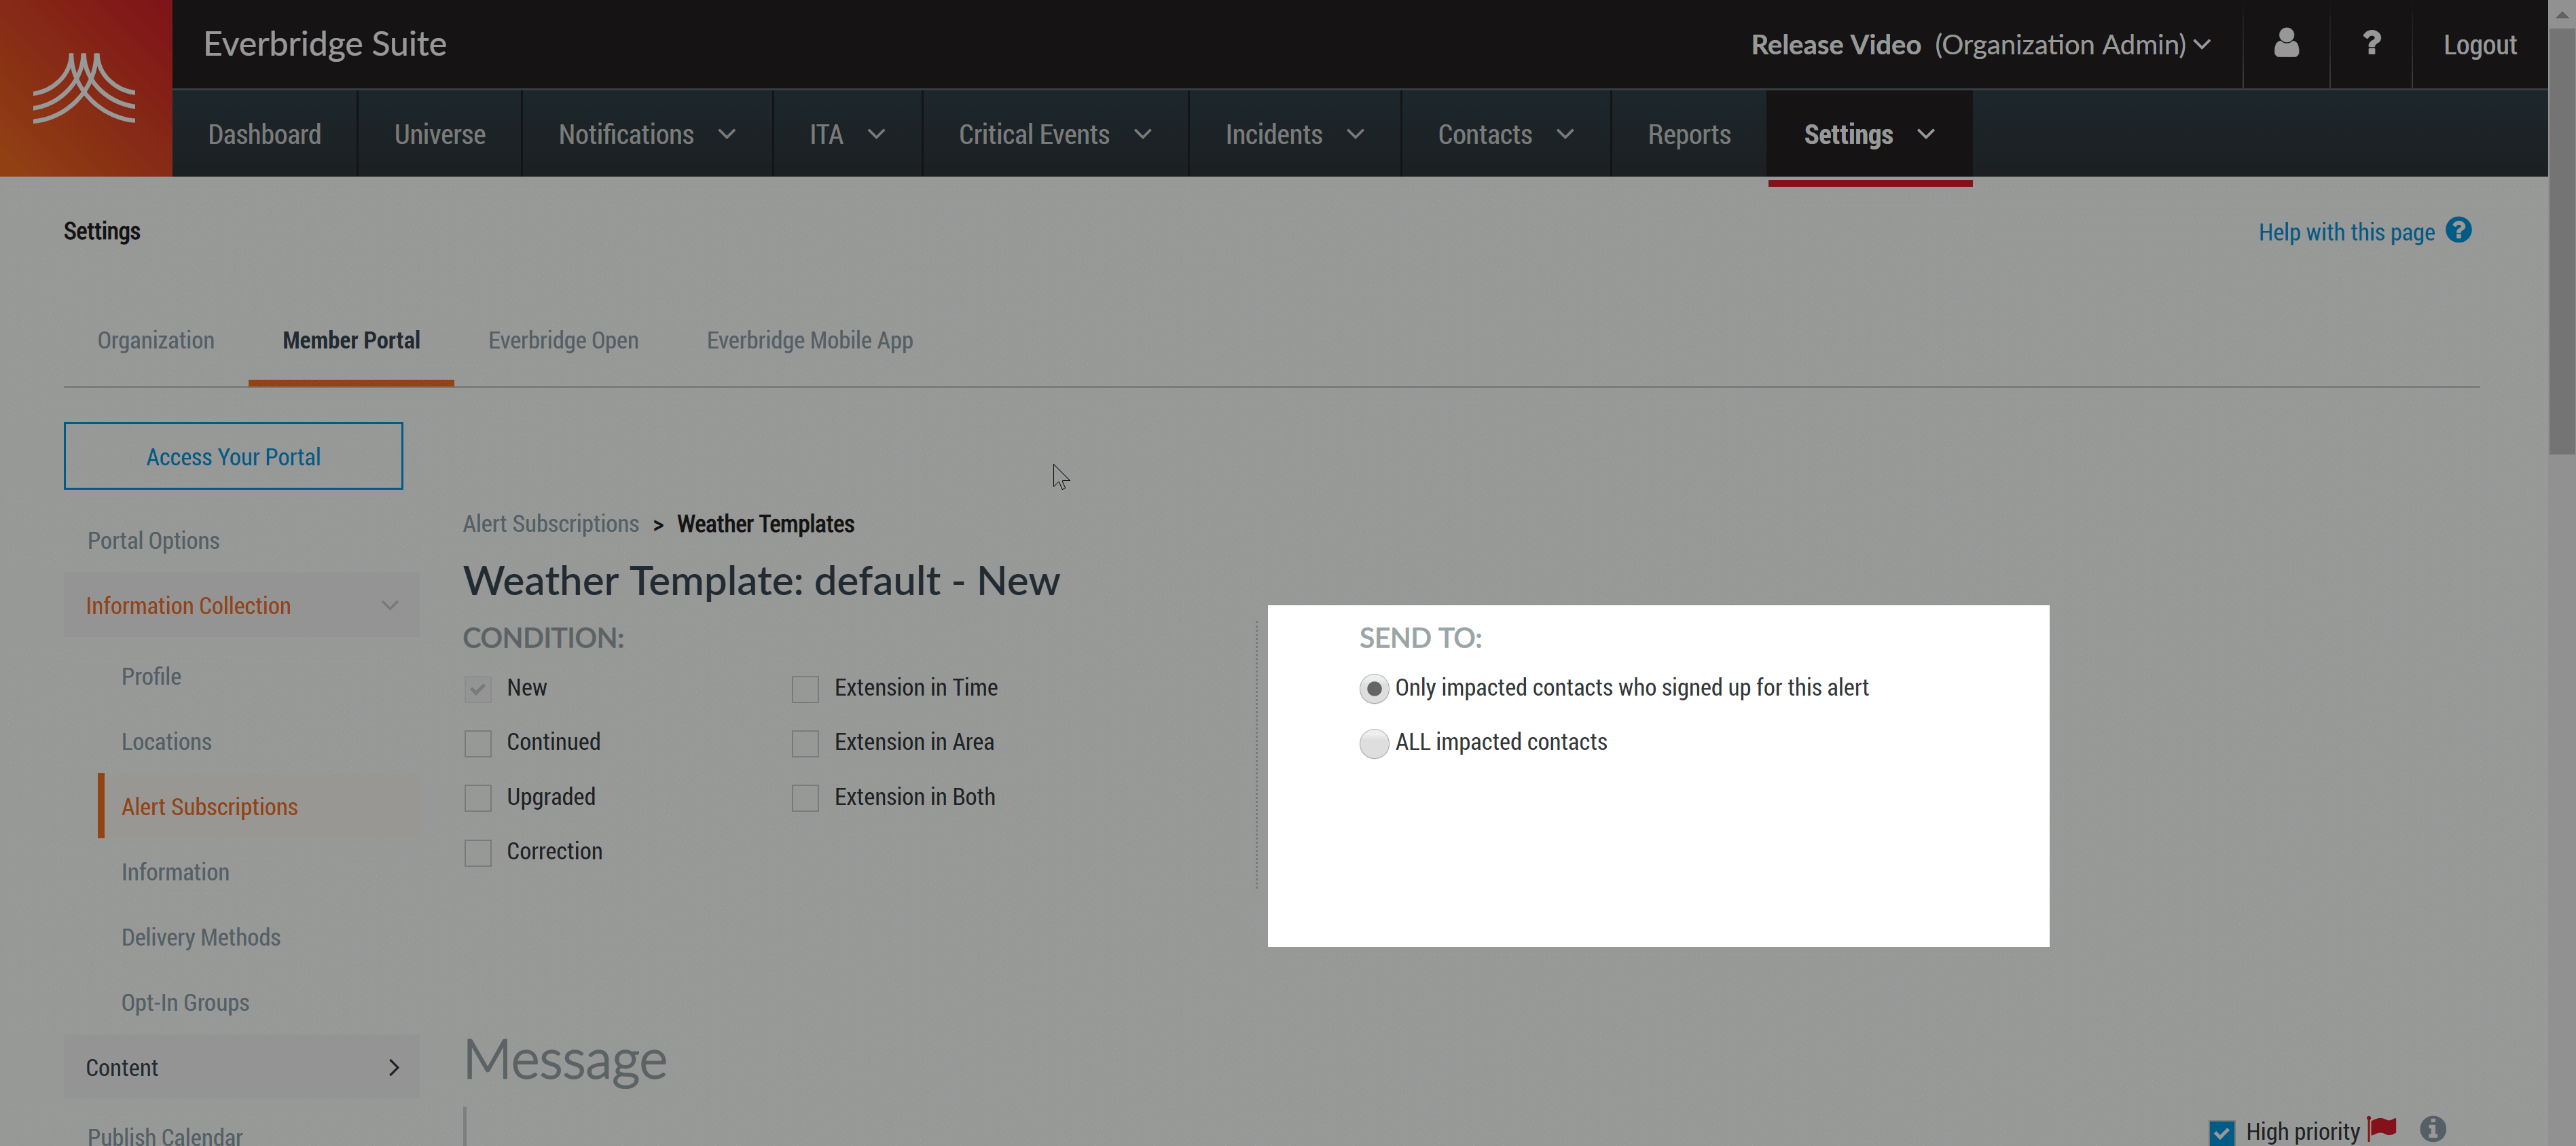The width and height of the screenshot is (2576, 1146).
Task: Click the Access Your Portal button
Action: [x=233, y=455]
